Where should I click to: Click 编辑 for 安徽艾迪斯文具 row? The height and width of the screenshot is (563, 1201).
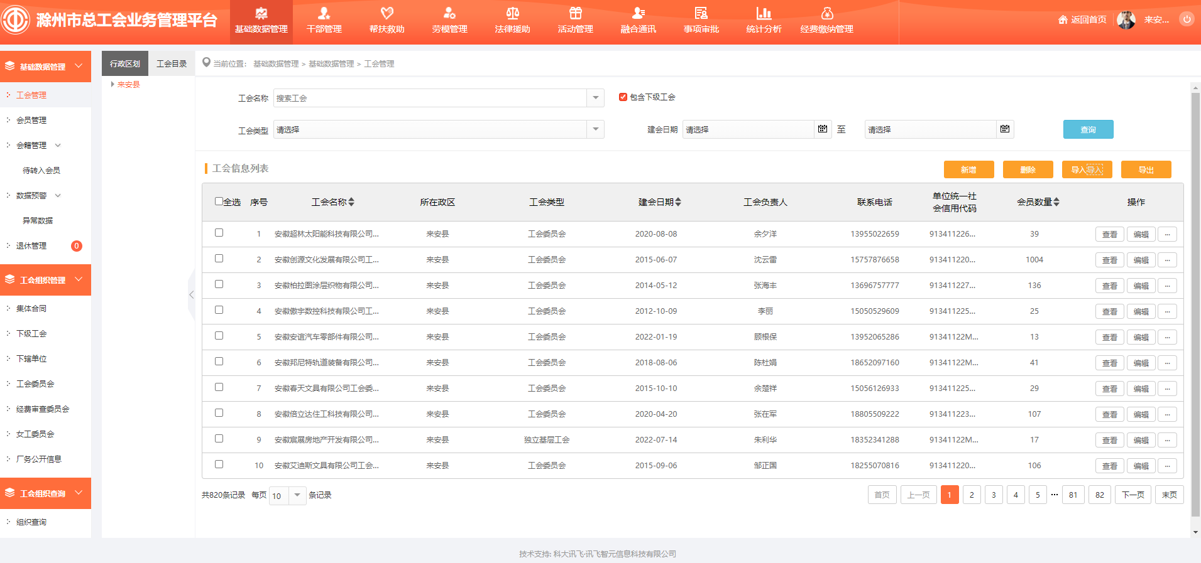(1141, 466)
